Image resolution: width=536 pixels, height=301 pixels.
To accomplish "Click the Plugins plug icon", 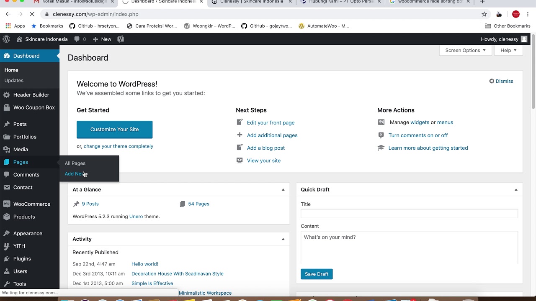I will (x=6, y=258).
